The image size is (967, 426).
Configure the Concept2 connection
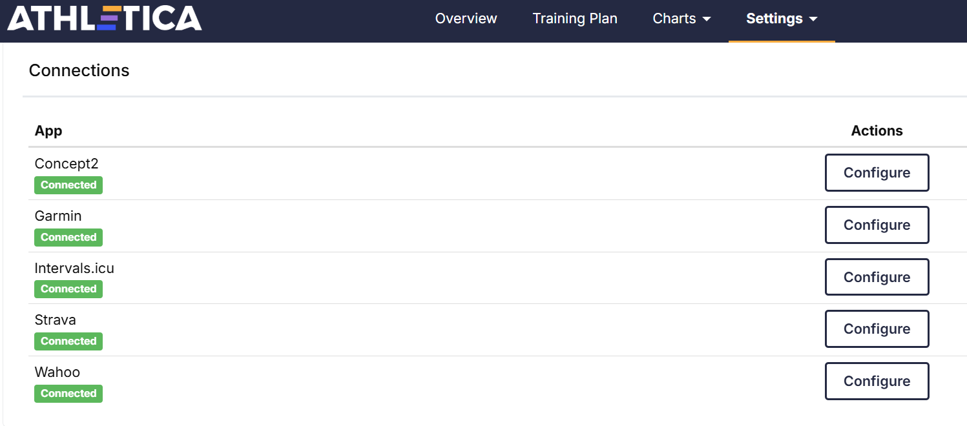coord(877,173)
